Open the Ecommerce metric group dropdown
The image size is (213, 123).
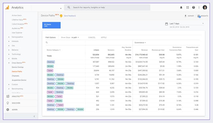point(140,43)
